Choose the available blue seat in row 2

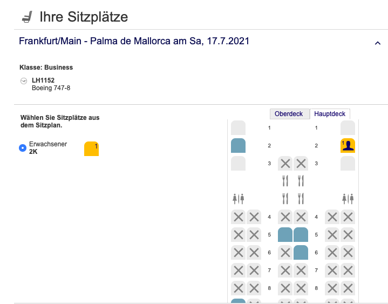tap(238, 146)
